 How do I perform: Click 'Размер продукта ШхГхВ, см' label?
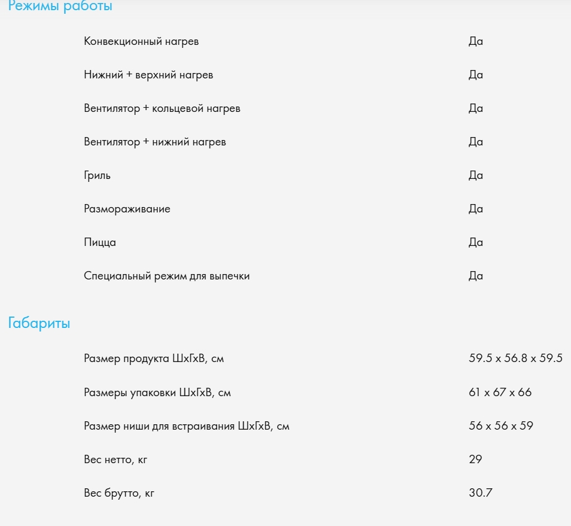click(x=154, y=358)
